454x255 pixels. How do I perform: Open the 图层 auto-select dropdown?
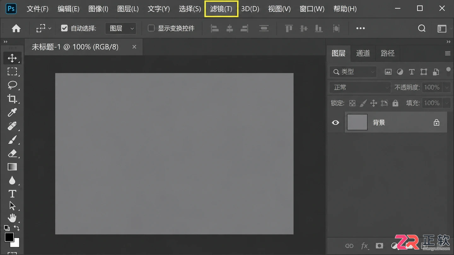121,28
